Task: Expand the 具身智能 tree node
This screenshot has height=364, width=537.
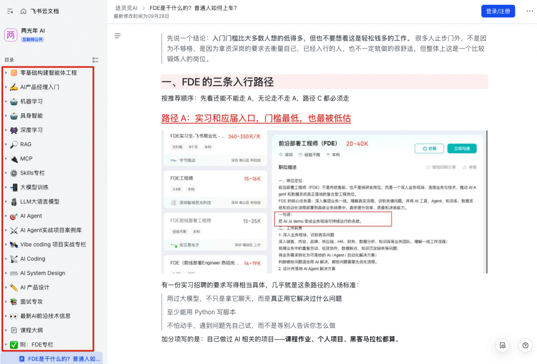Action: (x=6, y=116)
